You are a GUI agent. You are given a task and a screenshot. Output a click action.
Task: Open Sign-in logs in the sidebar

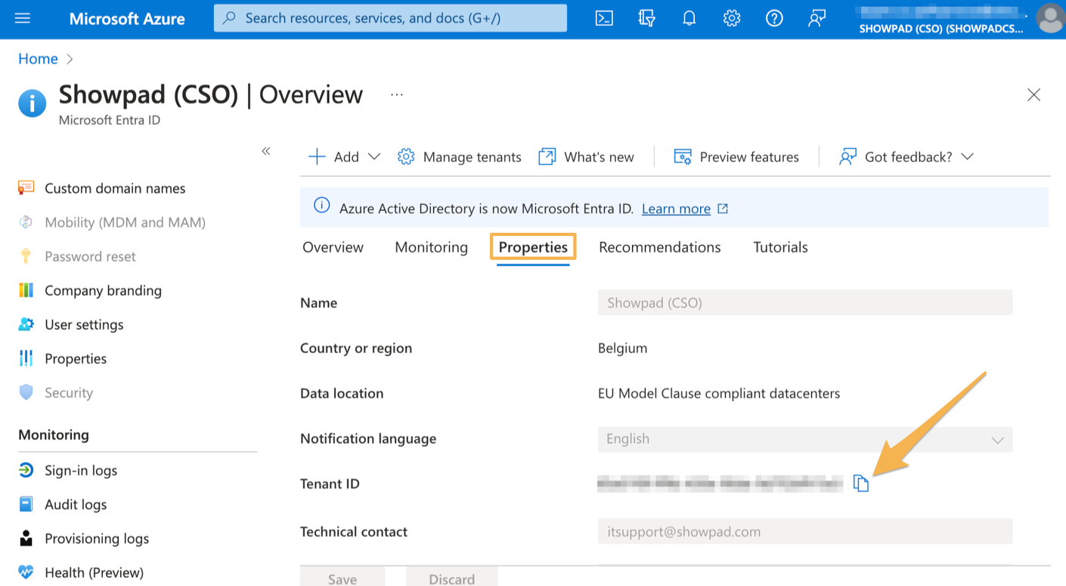[81, 470]
